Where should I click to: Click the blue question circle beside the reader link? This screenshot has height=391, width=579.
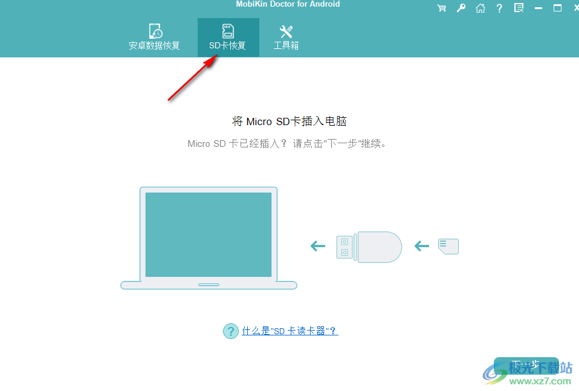tap(230, 331)
